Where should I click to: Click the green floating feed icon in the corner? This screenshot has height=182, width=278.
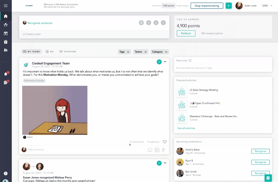(x=268, y=178)
